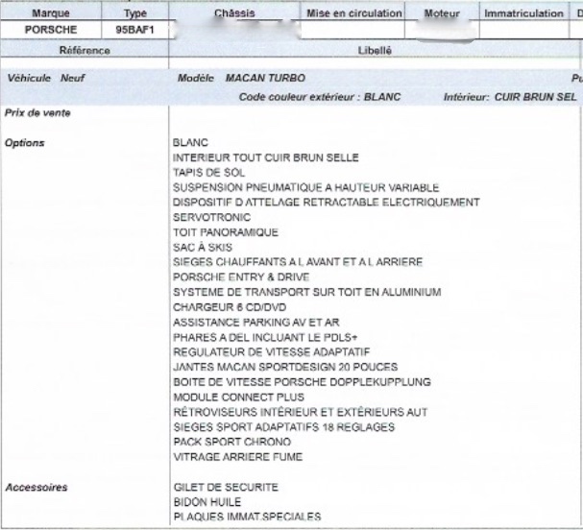Click the Moteur column header
Viewport: 583px width, 530px height.
click(x=442, y=13)
